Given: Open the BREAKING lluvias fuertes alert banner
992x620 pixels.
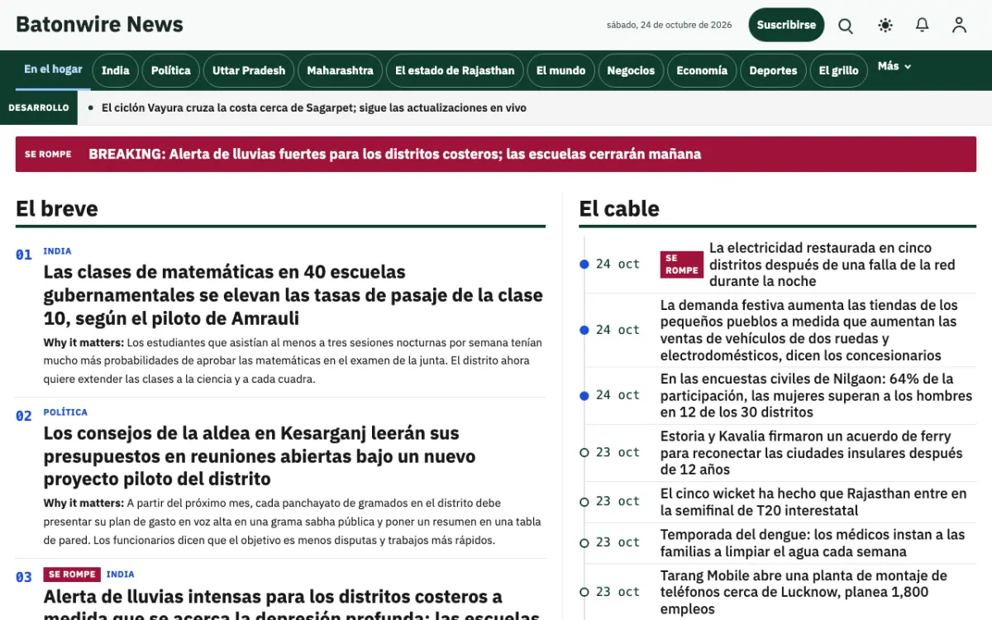Looking at the screenshot, I should (496, 154).
